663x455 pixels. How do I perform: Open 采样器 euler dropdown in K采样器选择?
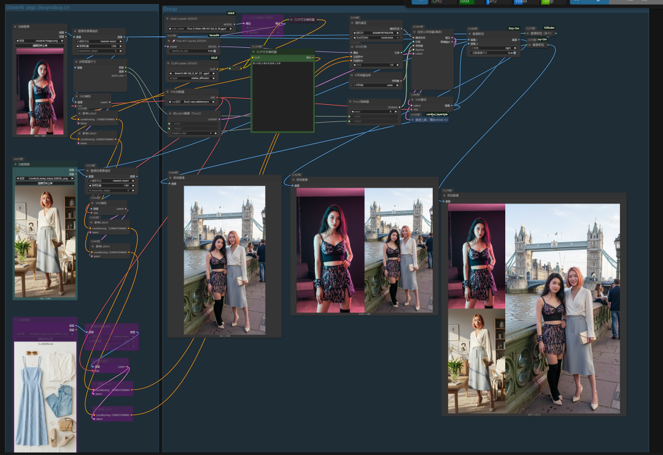(x=376, y=85)
